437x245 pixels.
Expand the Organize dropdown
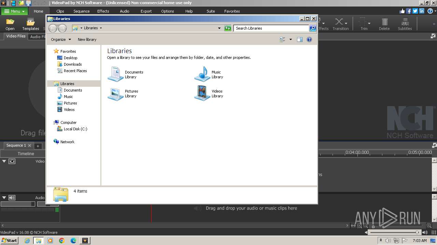pos(61,39)
